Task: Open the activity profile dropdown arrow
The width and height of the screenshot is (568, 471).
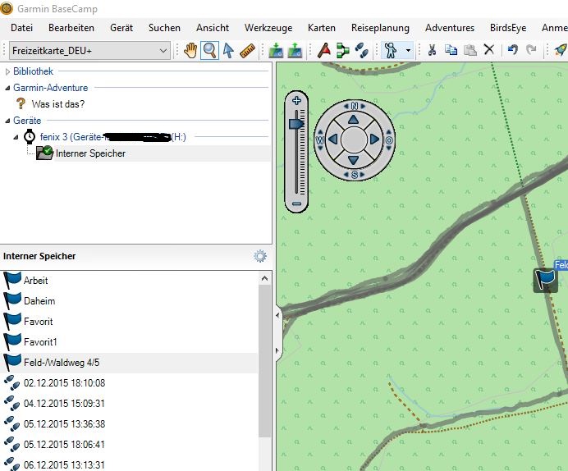Action: tap(408, 50)
